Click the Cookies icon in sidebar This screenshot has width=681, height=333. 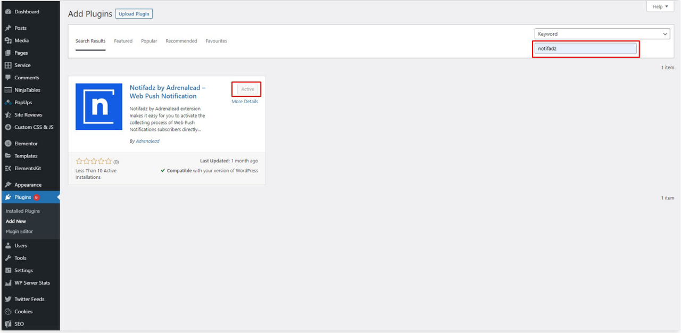tap(8, 312)
